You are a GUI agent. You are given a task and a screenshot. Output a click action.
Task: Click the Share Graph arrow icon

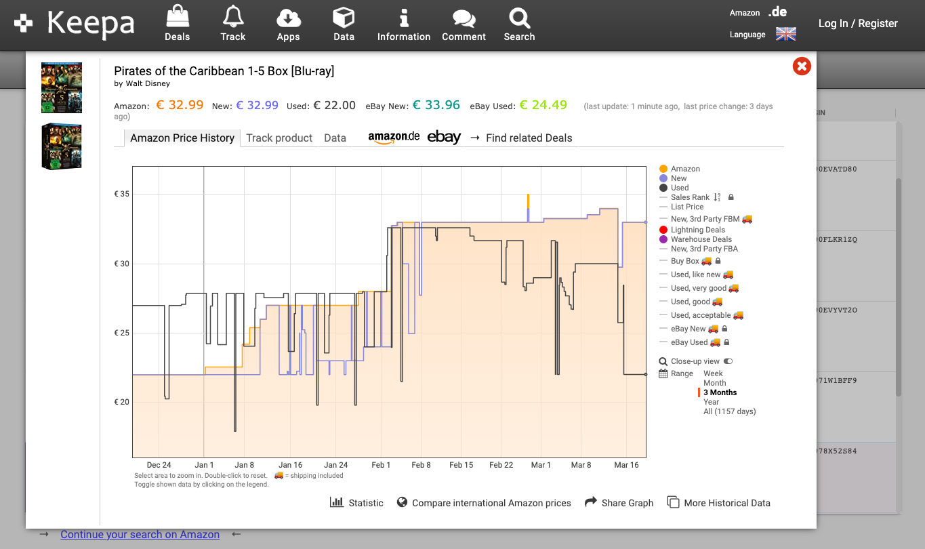pos(590,502)
